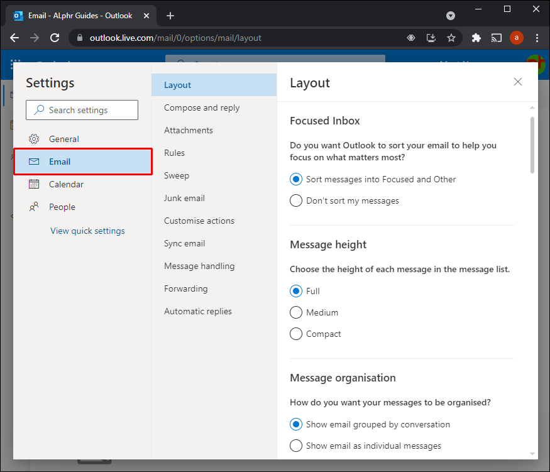The height and width of the screenshot is (472, 550).
Task: Open the Chrome three-dot menu
Action: coord(536,38)
